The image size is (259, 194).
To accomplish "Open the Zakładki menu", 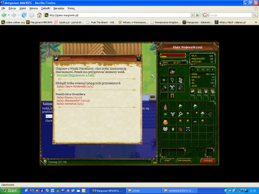I will [46, 8].
